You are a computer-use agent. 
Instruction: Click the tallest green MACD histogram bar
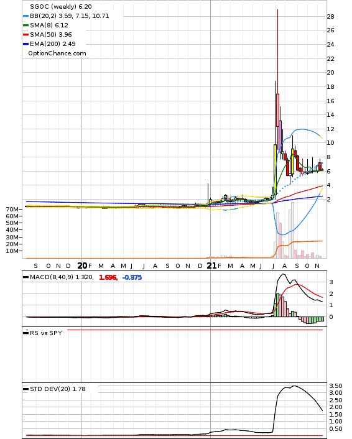pyautogui.click(x=277, y=305)
